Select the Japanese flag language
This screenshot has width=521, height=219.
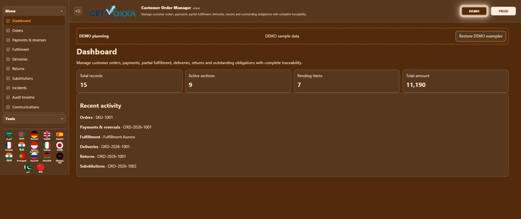click(x=60, y=146)
